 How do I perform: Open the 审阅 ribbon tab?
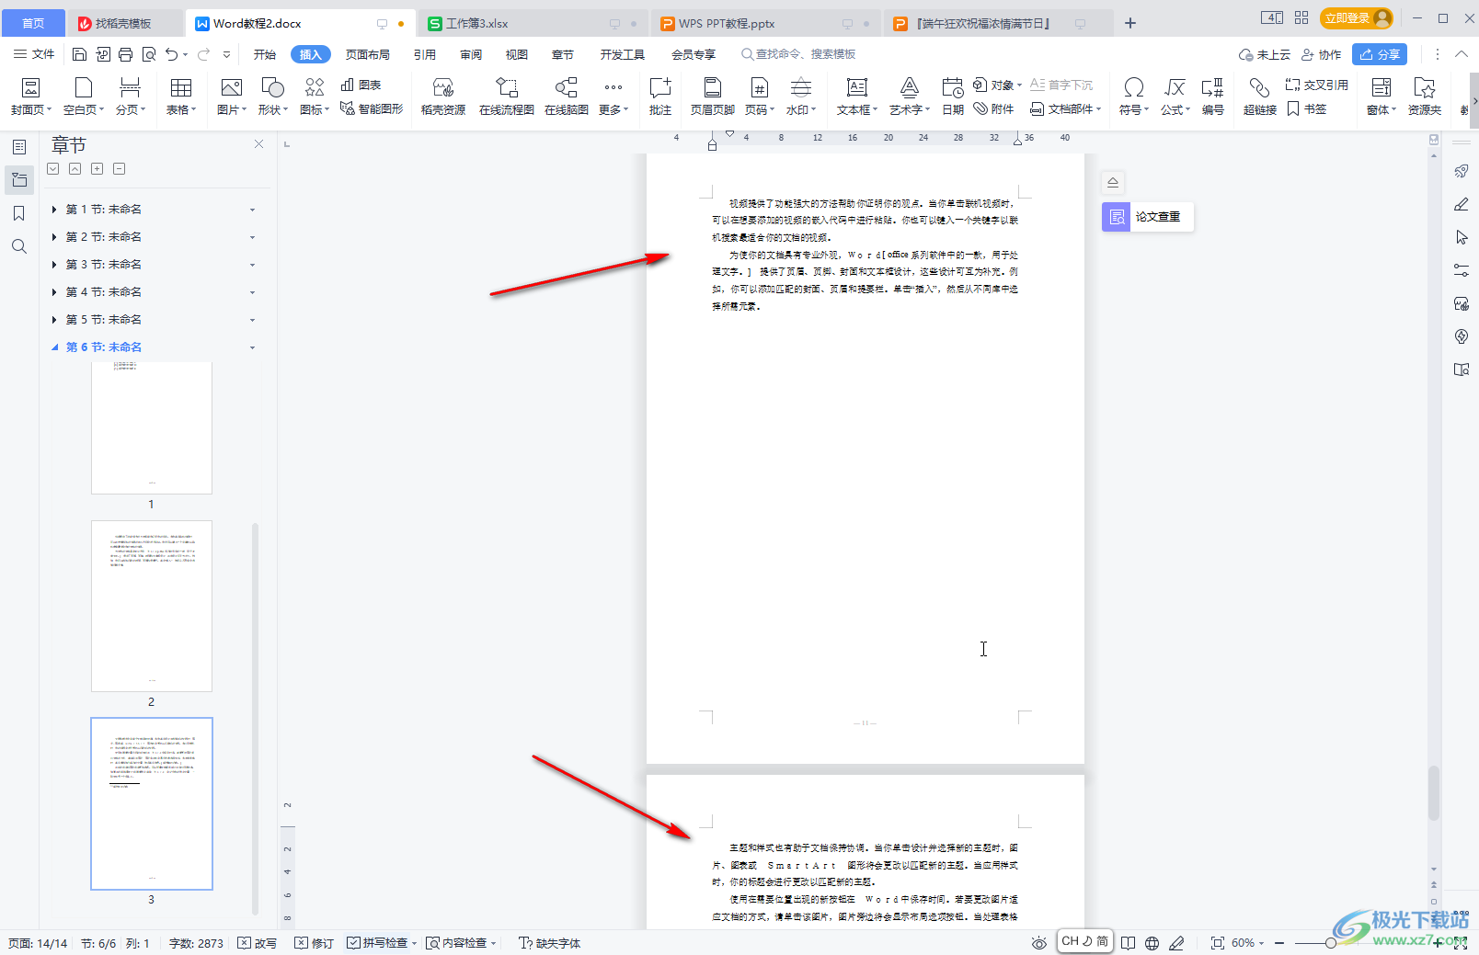click(x=471, y=54)
